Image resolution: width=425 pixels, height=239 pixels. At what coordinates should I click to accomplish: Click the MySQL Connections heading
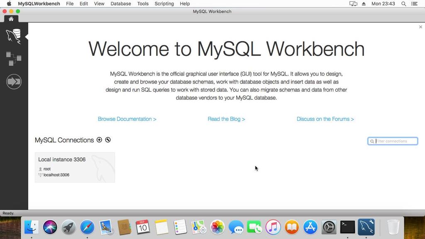tap(64, 140)
